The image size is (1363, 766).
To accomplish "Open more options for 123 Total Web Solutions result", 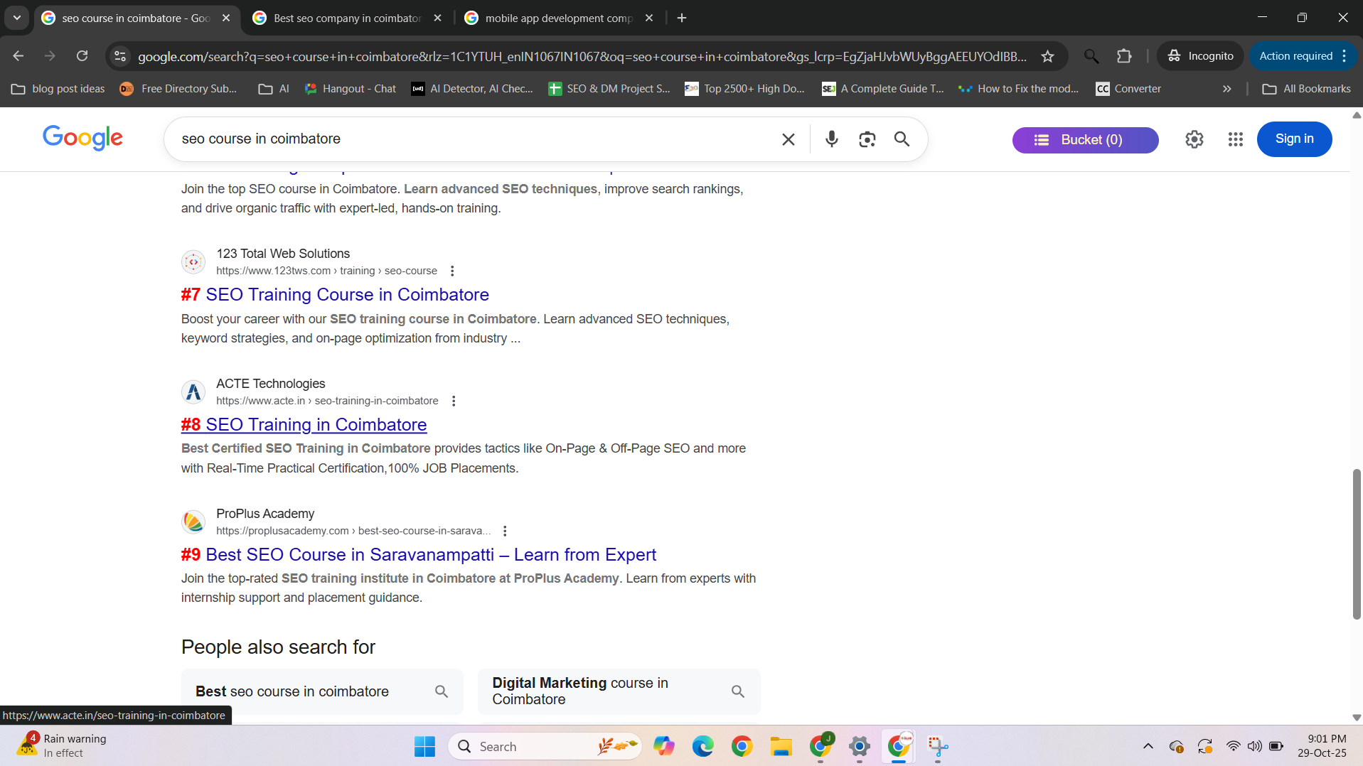I will tap(452, 271).
